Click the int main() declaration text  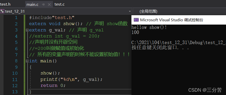coord(43,61)
